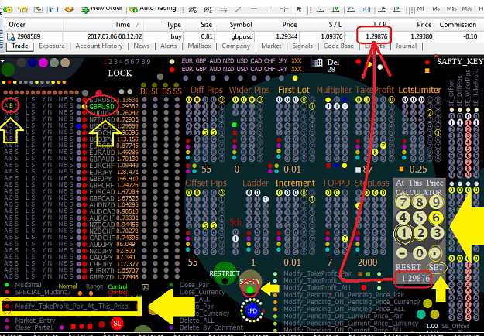Click calculator key 2
The width and height of the screenshot is (484, 336).
click(420, 233)
